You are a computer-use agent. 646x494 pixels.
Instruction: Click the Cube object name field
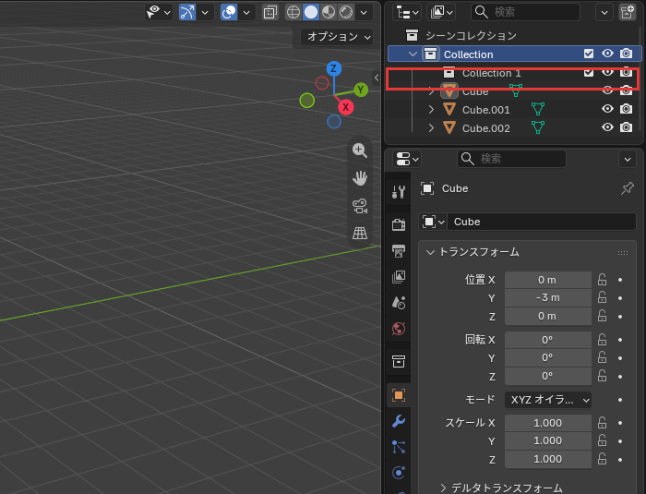[542, 222]
